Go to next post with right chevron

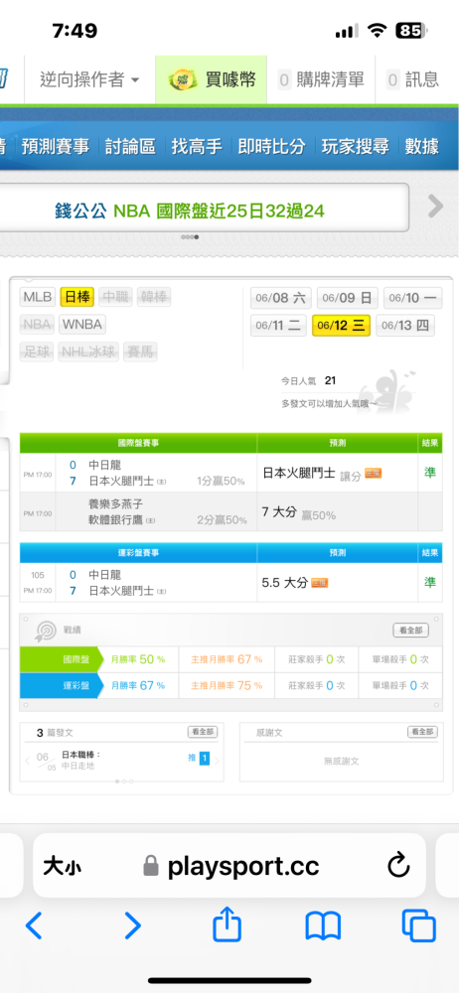(x=217, y=761)
